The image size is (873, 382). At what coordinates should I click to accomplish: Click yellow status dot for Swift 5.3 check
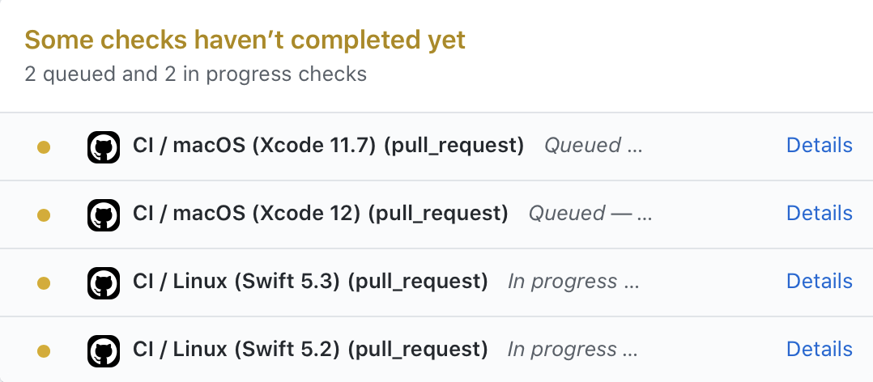[44, 283]
